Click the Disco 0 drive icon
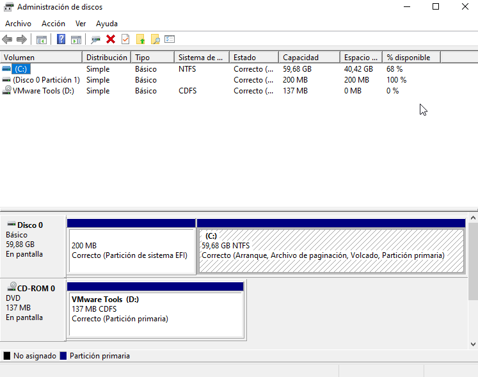 [x=11, y=225]
